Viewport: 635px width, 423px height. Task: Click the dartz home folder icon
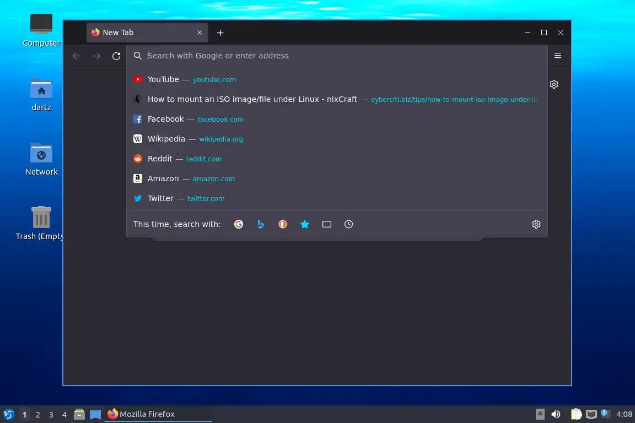(41, 95)
